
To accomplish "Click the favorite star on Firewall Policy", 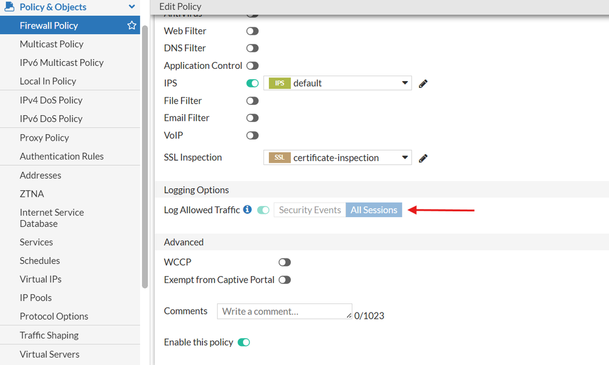I will (132, 26).
